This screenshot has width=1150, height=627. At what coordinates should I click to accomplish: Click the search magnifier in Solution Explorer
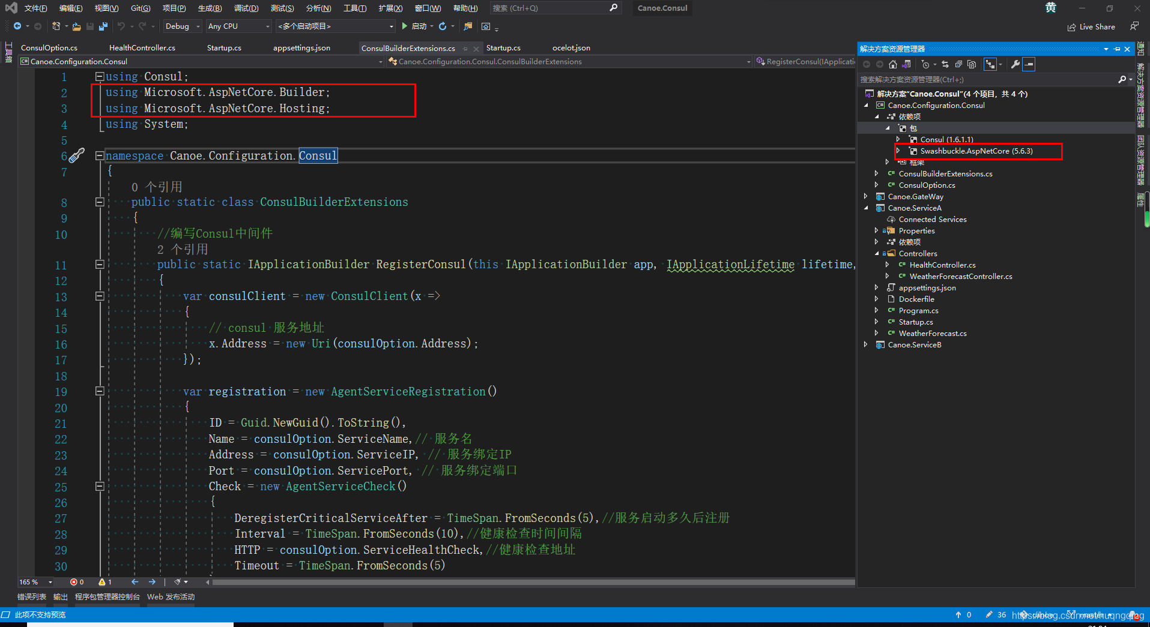pos(1122,79)
